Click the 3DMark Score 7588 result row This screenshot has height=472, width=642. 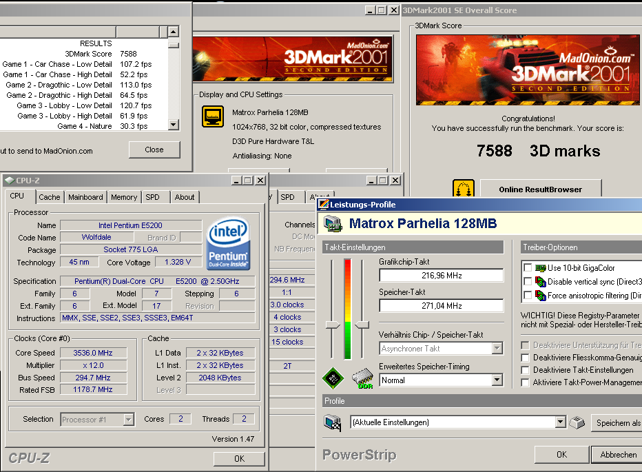[83, 54]
